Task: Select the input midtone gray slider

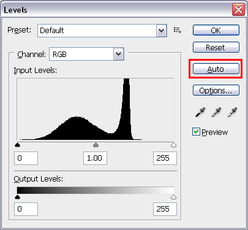Action: (x=96, y=145)
